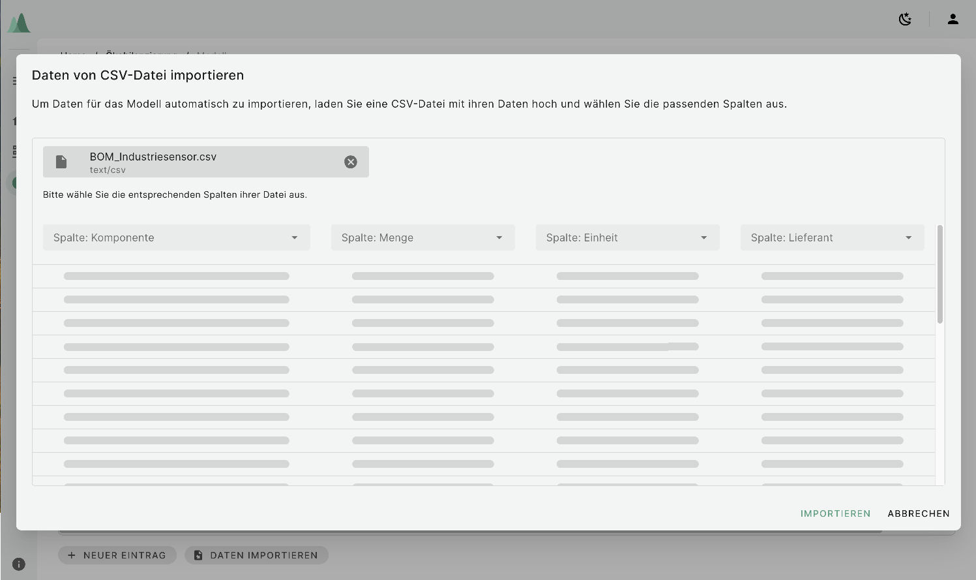
Task: Toggle dark mode with the moon icon
Action: (905, 20)
